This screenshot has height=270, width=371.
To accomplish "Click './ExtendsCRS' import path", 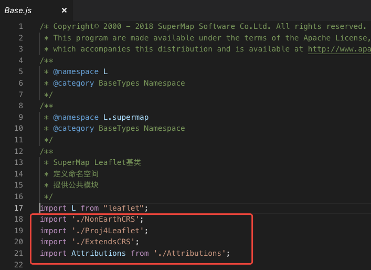I will click(x=103, y=242).
